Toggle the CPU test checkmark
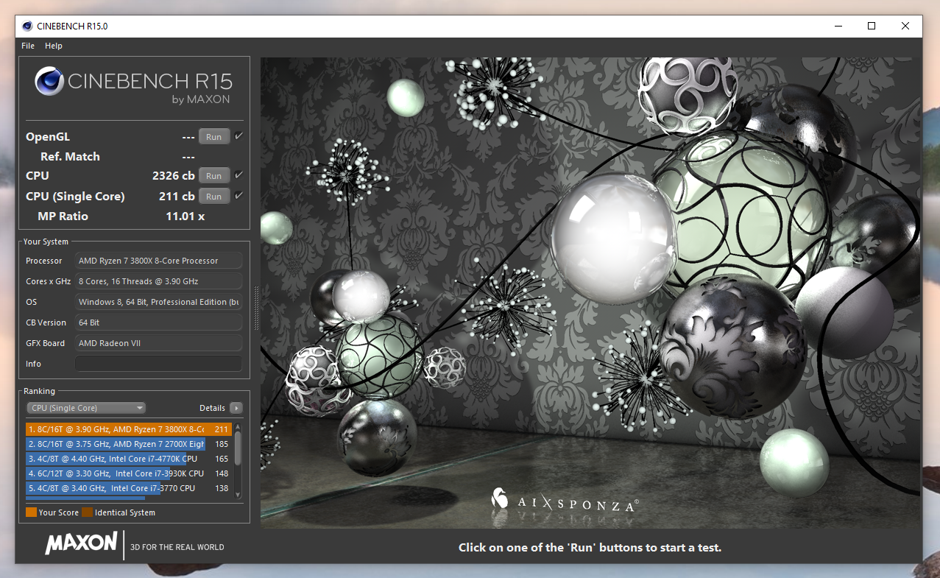Image resolution: width=940 pixels, height=578 pixels. pyautogui.click(x=238, y=175)
